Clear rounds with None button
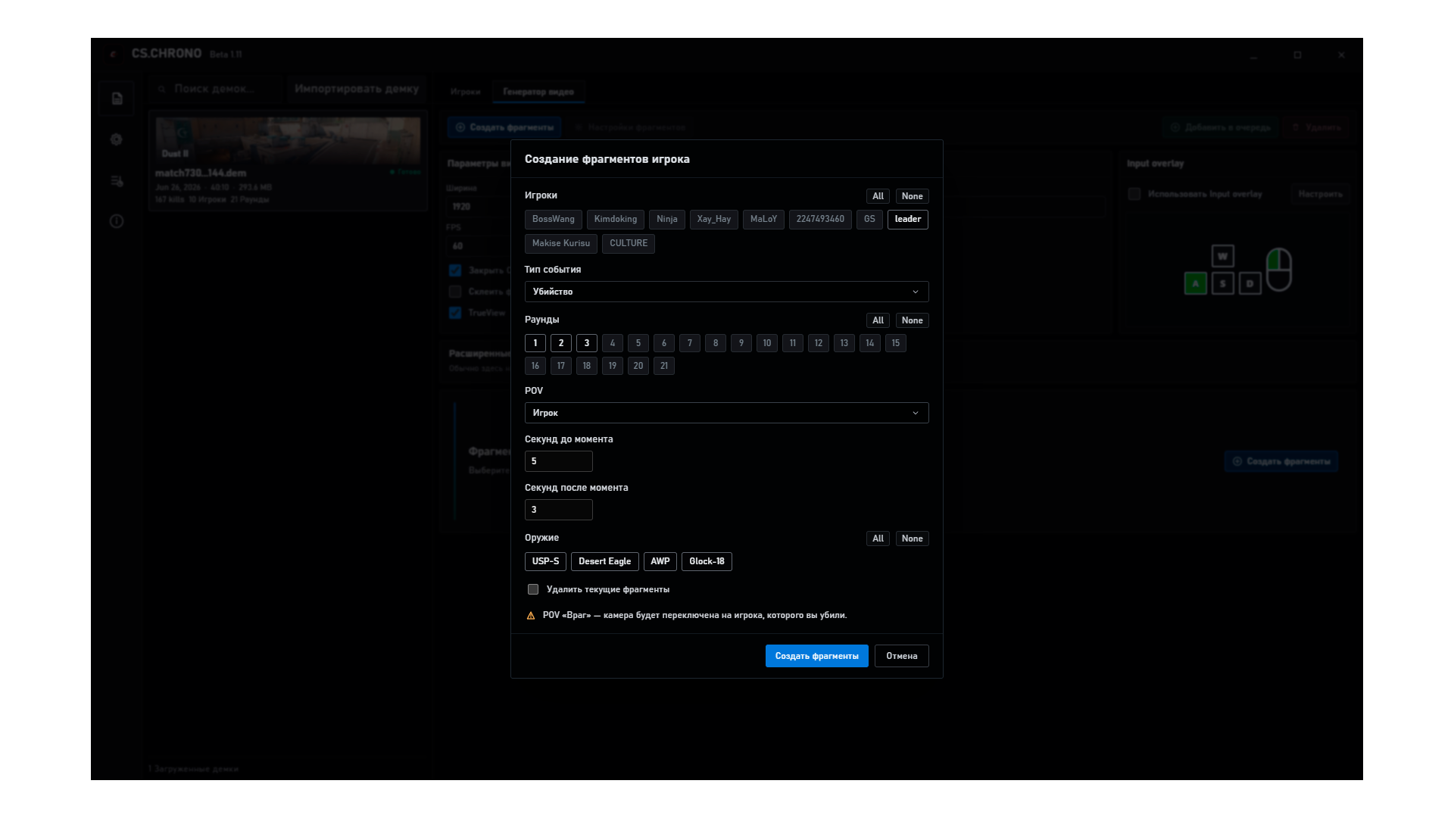The height and width of the screenshot is (818, 1454). coord(912,320)
